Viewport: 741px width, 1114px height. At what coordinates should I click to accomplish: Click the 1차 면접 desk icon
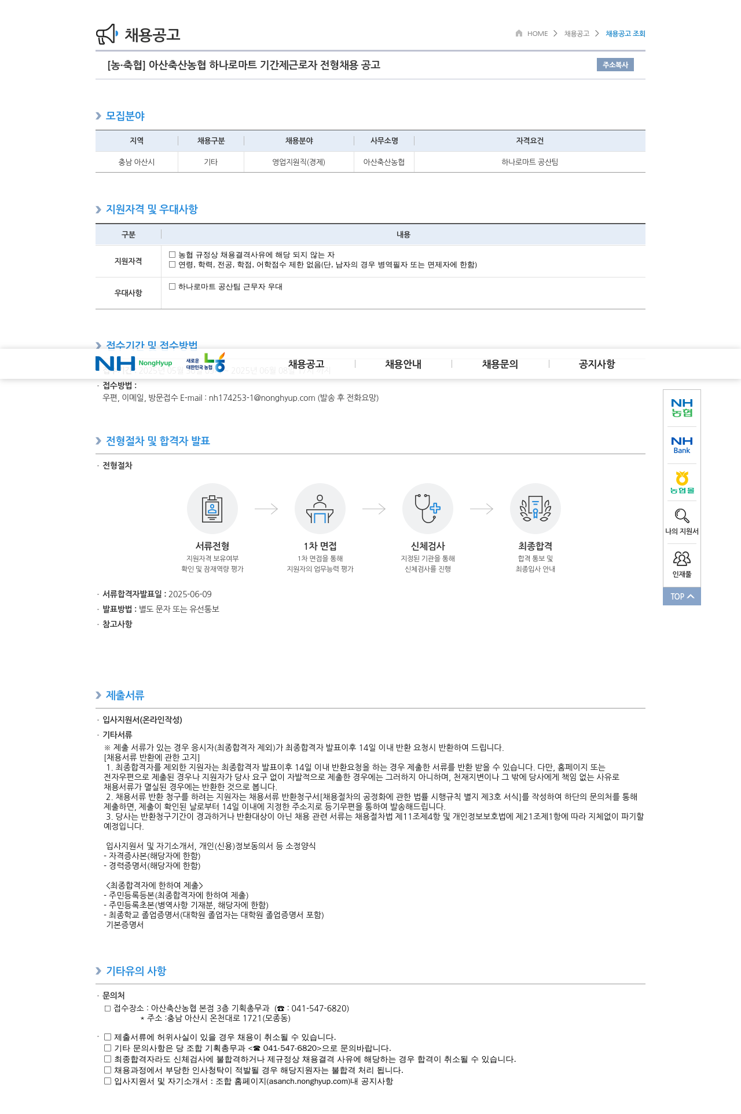pyautogui.click(x=320, y=509)
